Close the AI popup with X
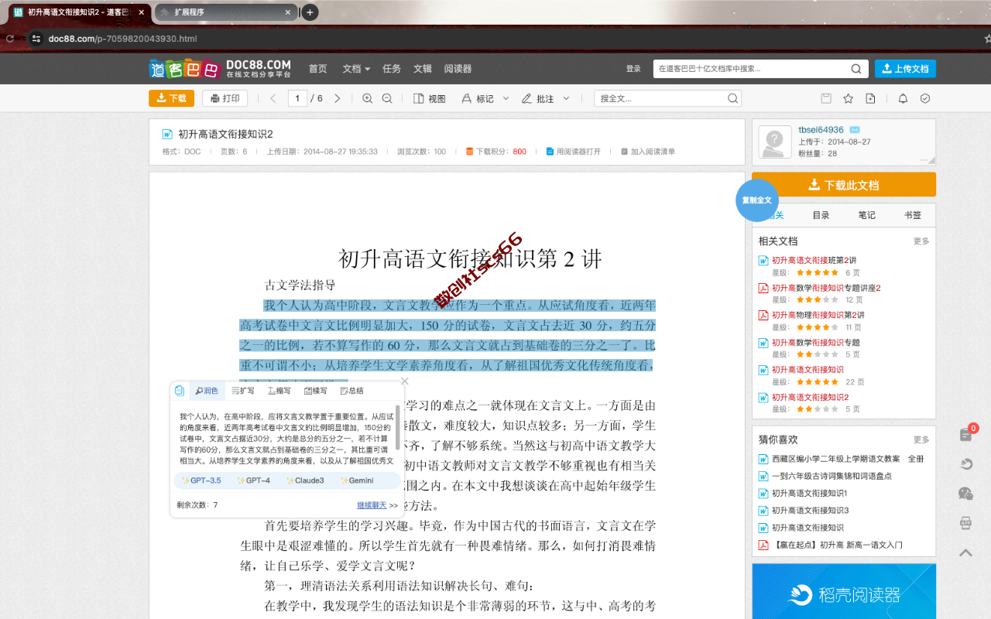 [x=404, y=381]
